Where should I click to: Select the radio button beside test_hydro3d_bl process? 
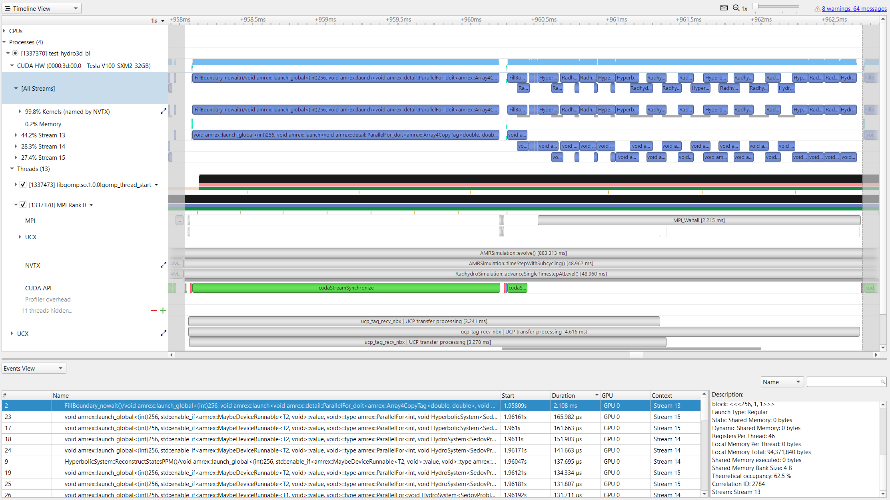(x=15, y=53)
